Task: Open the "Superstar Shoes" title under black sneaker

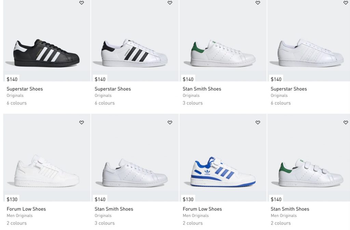Action: (x=25, y=89)
